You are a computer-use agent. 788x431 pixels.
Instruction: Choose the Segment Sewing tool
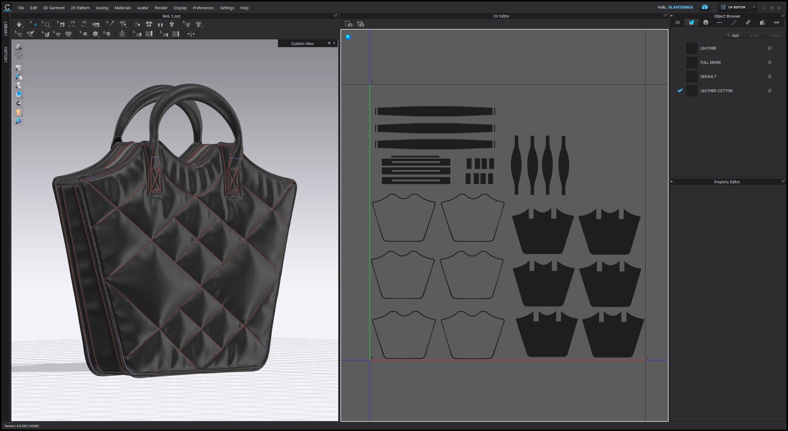[x=73, y=25]
